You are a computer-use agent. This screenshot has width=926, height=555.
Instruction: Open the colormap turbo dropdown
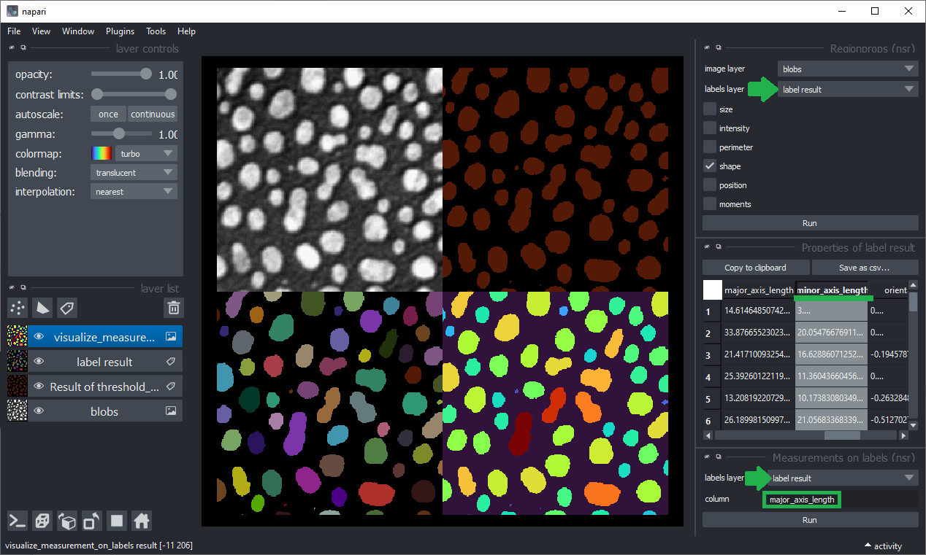pyautogui.click(x=145, y=154)
